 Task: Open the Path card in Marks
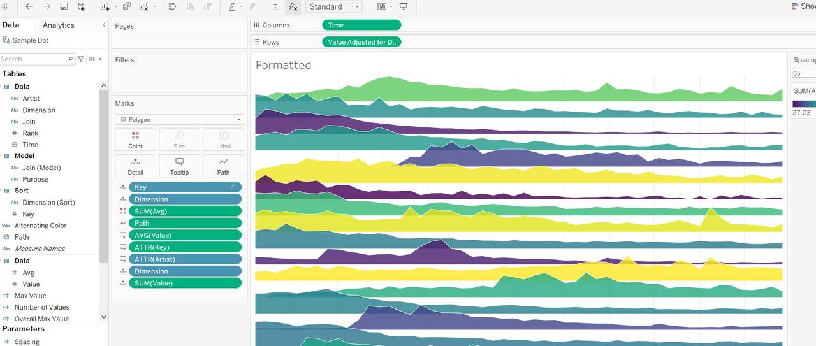pyautogui.click(x=223, y=166)
